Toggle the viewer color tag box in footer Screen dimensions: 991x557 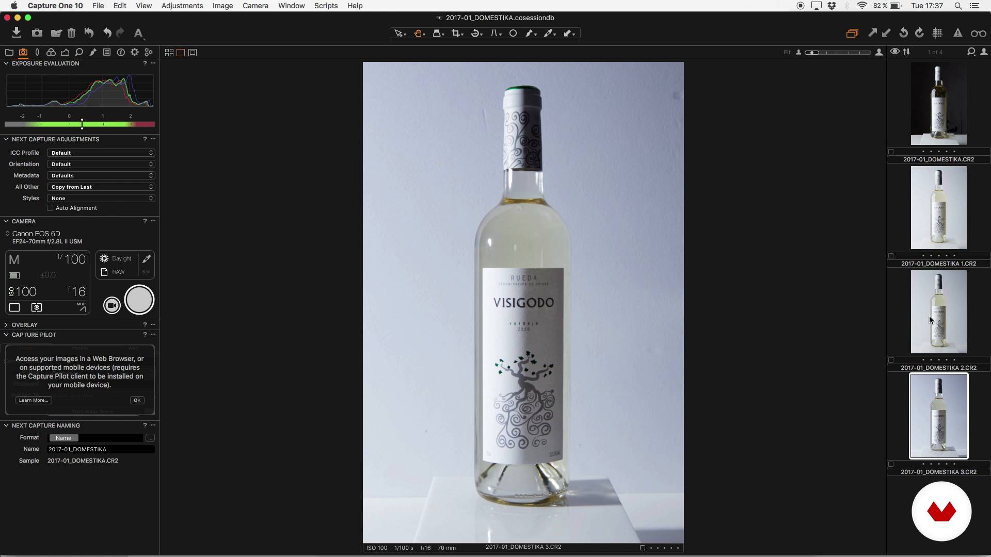coord(643,548)
